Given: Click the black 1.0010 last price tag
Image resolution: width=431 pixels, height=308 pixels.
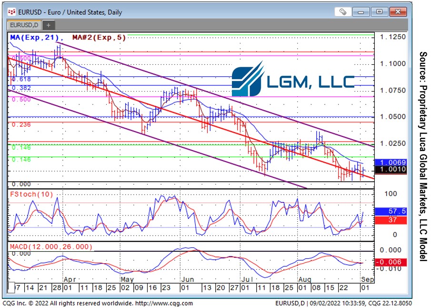Looking at the screenshot, I should coord(391,169).
